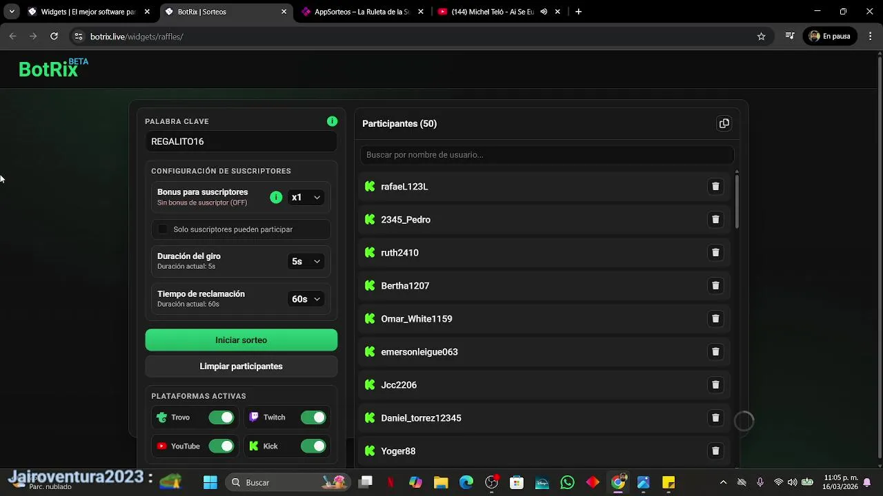Image resolution: width=883 pixels, height=496 pixels.
Task: Delete Omar_White1159 via trash icon
Action: pyautogui.click(x=715, y=319)
